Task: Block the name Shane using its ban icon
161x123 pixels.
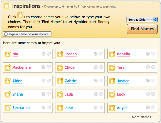Action: 43,94
